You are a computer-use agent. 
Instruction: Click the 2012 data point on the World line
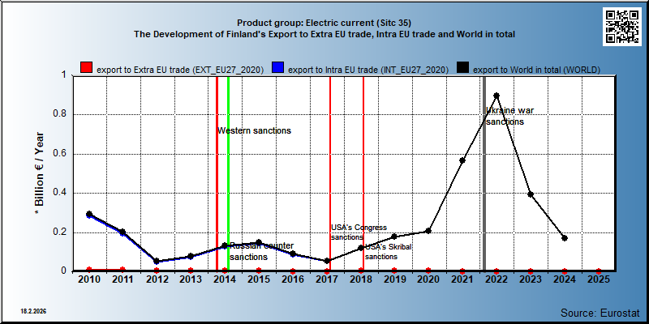[x=157, y=261]
